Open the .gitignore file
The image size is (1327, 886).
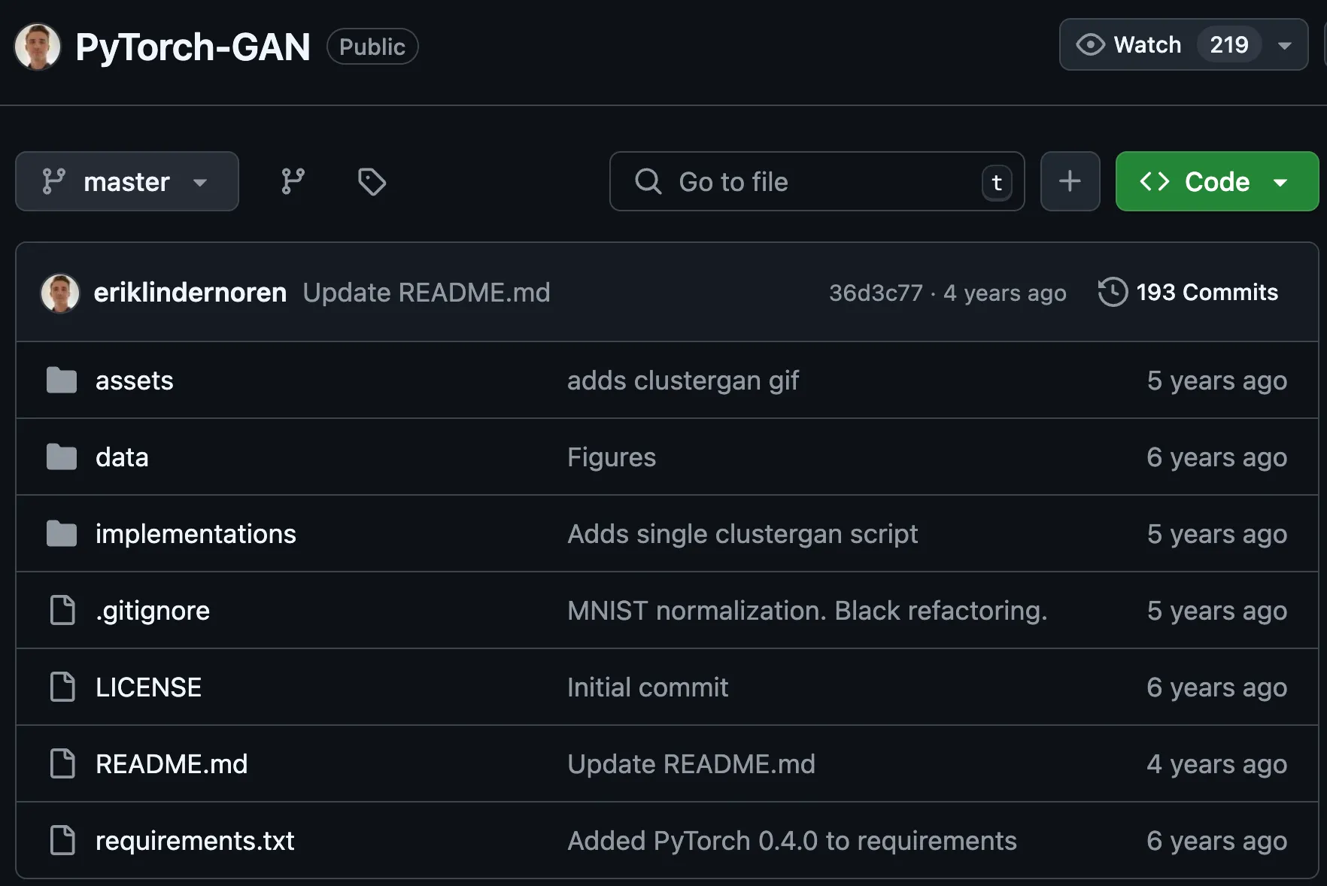[153, 611]
